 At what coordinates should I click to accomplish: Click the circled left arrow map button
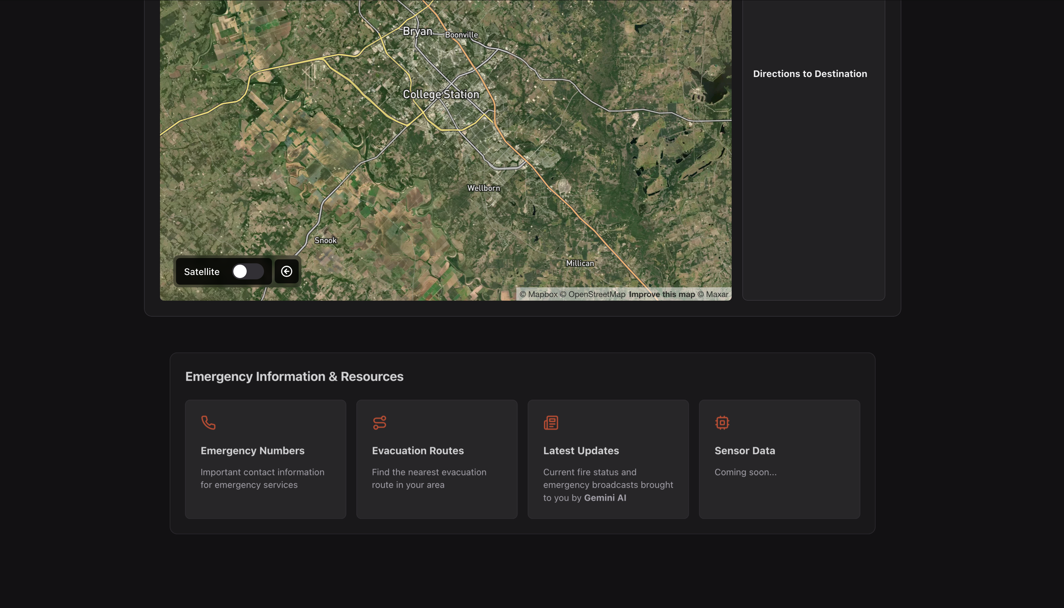286,271
